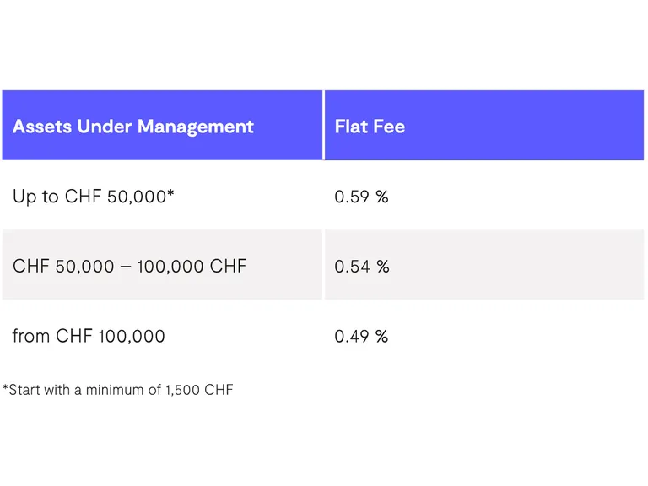Click the 0.54 % fee value
Viewport: 648px width, 486px height.
[x=361, y=267]
